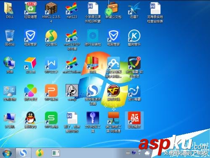Launch the 酷狗音乐 K-logo shortcut
This screenshot has height=158, width=210.
[134, 36]
